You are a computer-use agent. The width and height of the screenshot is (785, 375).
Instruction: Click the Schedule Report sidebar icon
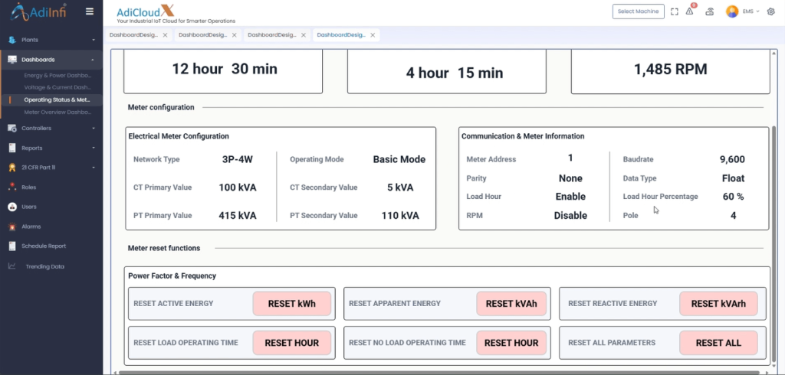[12, 246]
